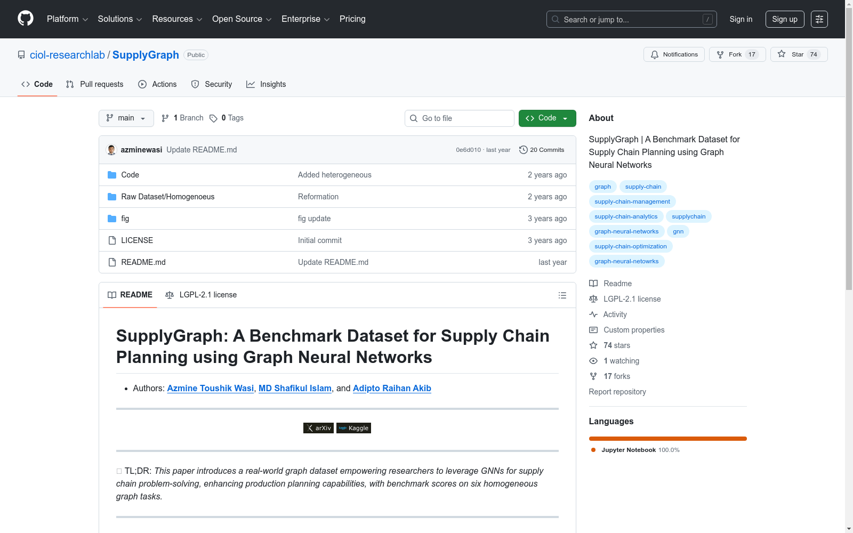
Task: Switch to the Insights tab
Action: tap(266, 84)
